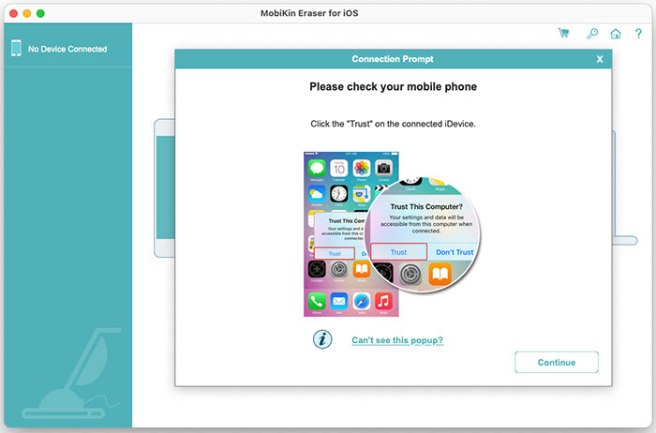The height and width of the screenshot is (433, 656).
Task: Go to the home screen icon
Action: click(616, 34)
